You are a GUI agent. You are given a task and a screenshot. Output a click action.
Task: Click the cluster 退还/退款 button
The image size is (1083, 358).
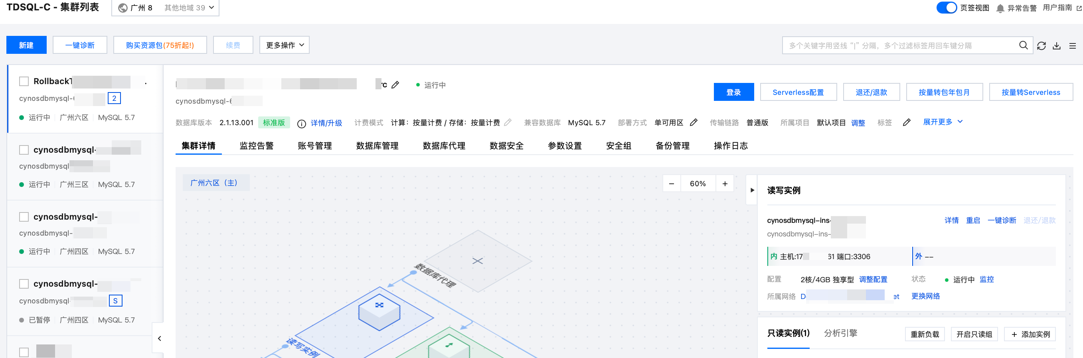click(872, 92)
